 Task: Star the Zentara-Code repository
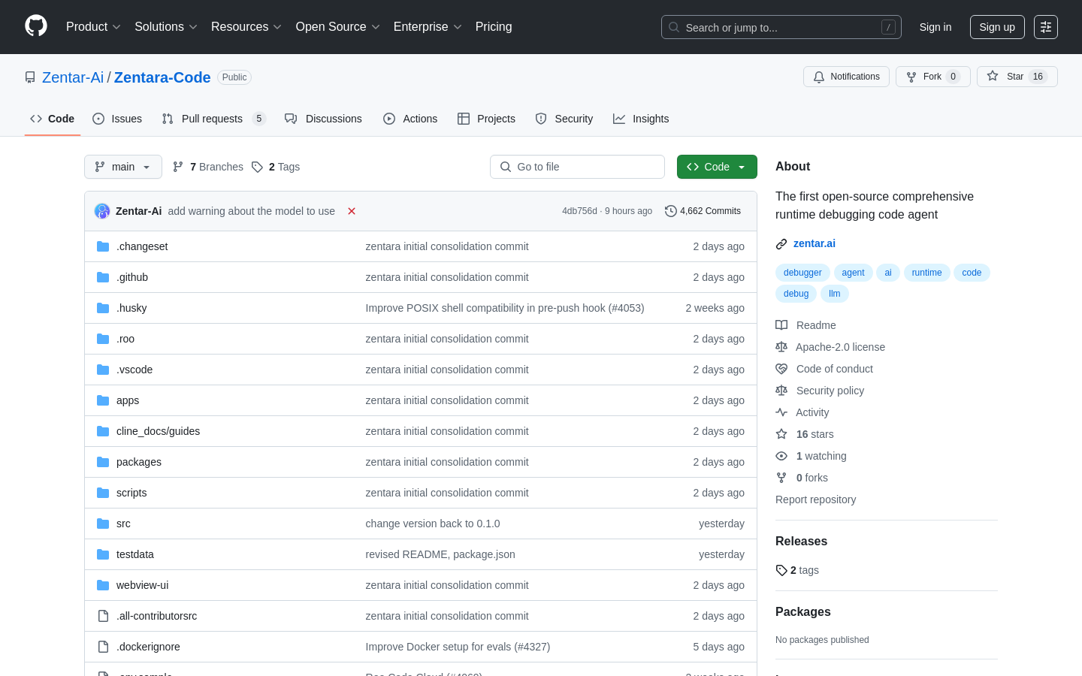[x=1017, y=77]
